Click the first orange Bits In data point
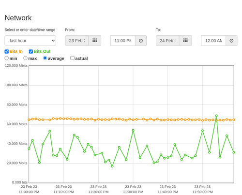The height and width of the screenshot is (195, 242). click(29, 120)
